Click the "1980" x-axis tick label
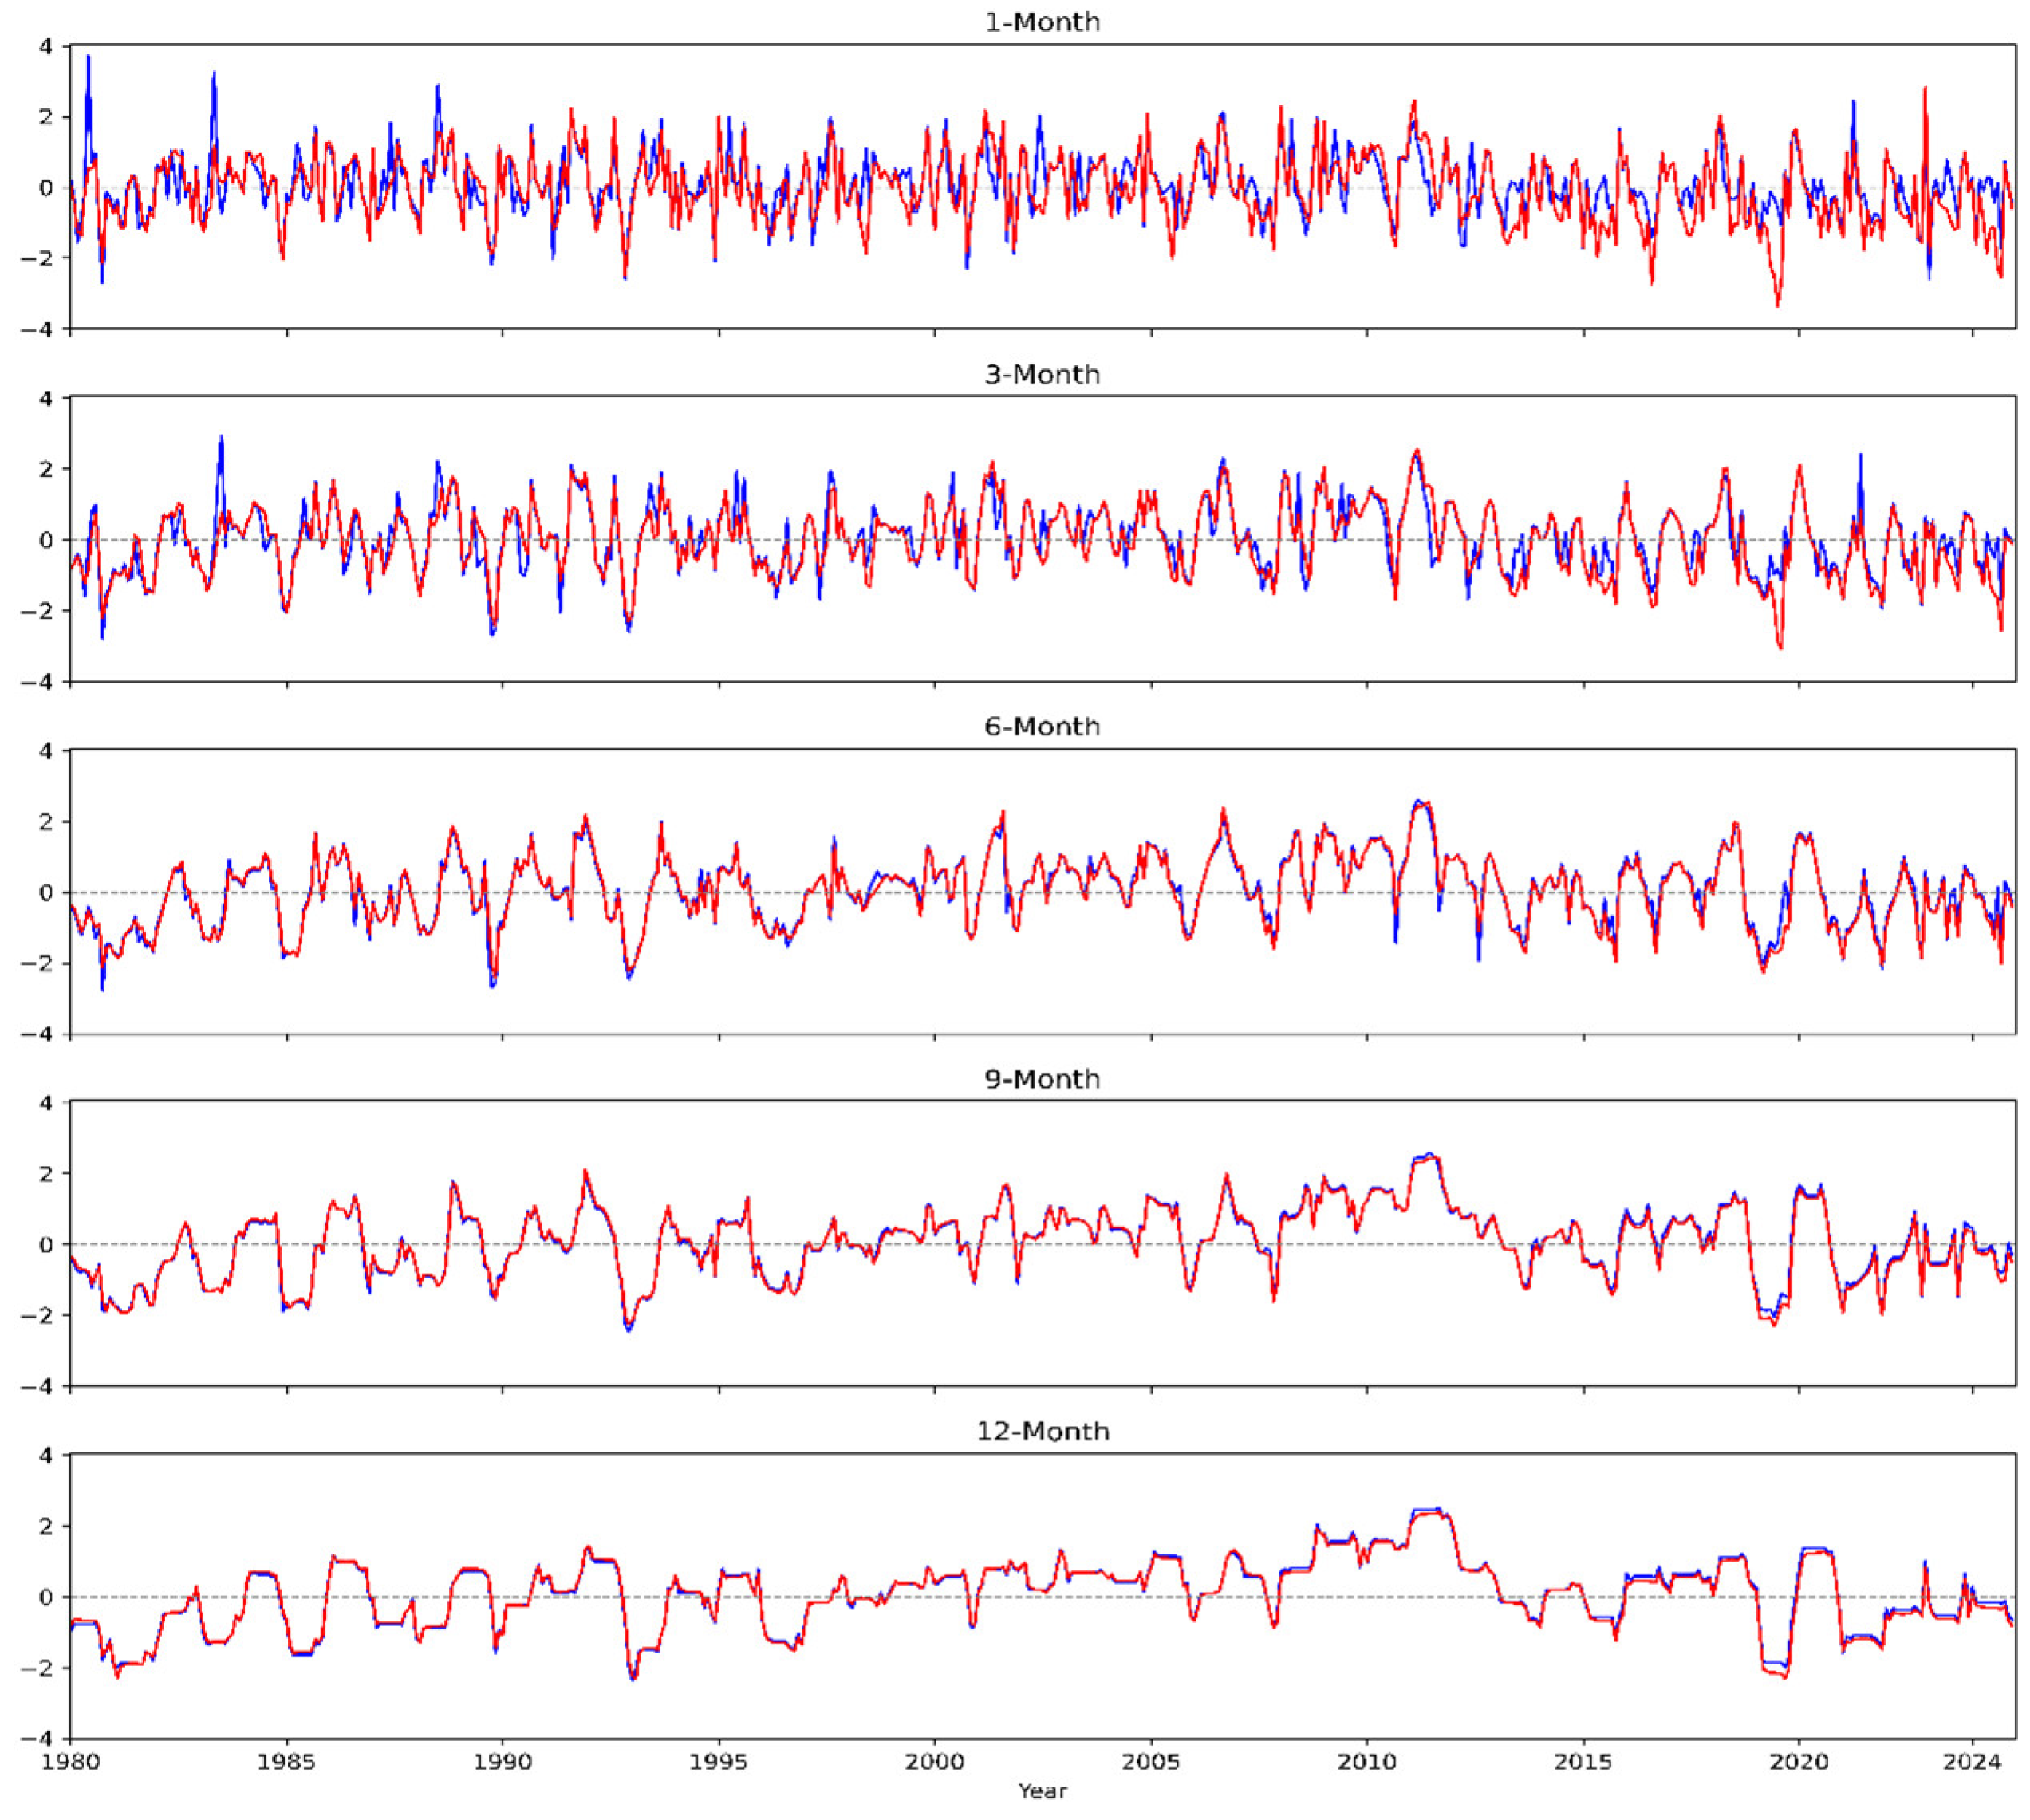2030x1820 pixels. tap(70, 1762)
